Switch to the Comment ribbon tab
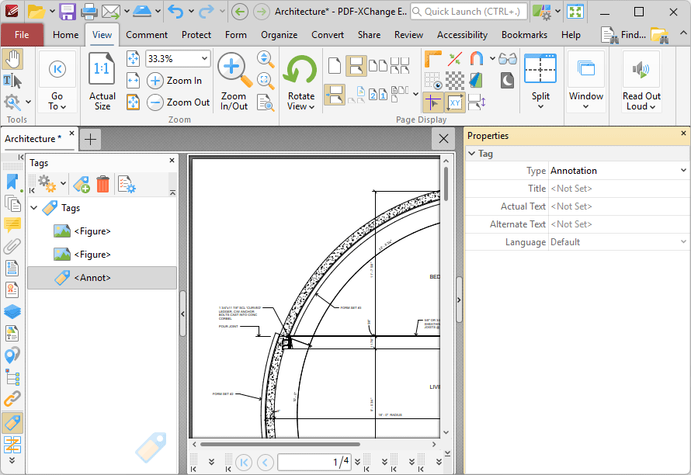This screenshot has width=691, height=475. pos(147,35)
